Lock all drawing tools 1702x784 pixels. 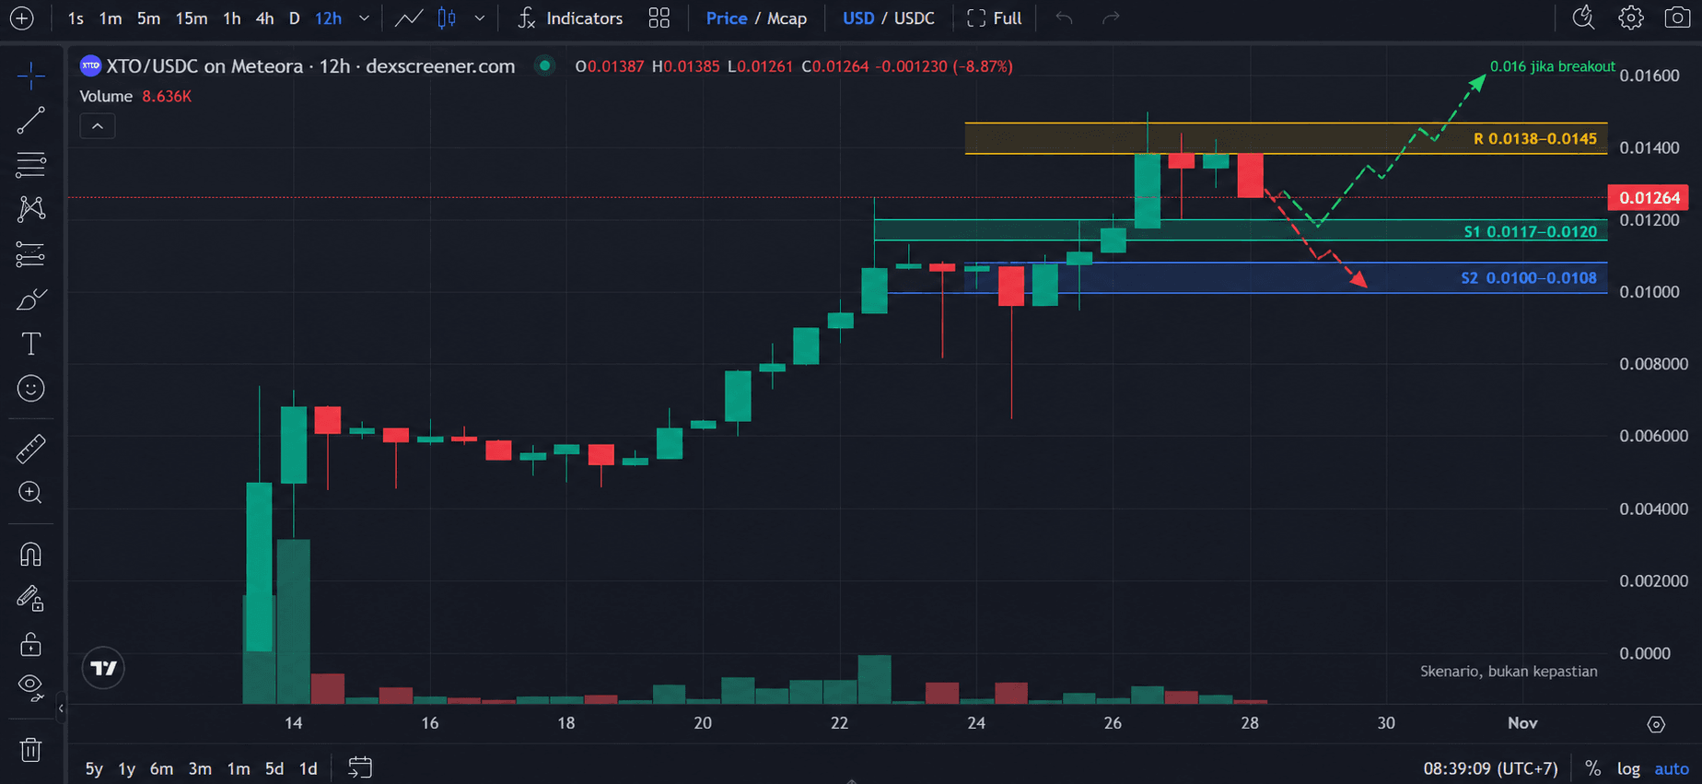point(31,644)
